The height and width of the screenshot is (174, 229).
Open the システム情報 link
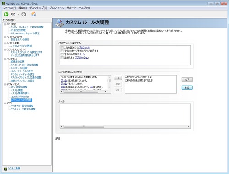14,169
